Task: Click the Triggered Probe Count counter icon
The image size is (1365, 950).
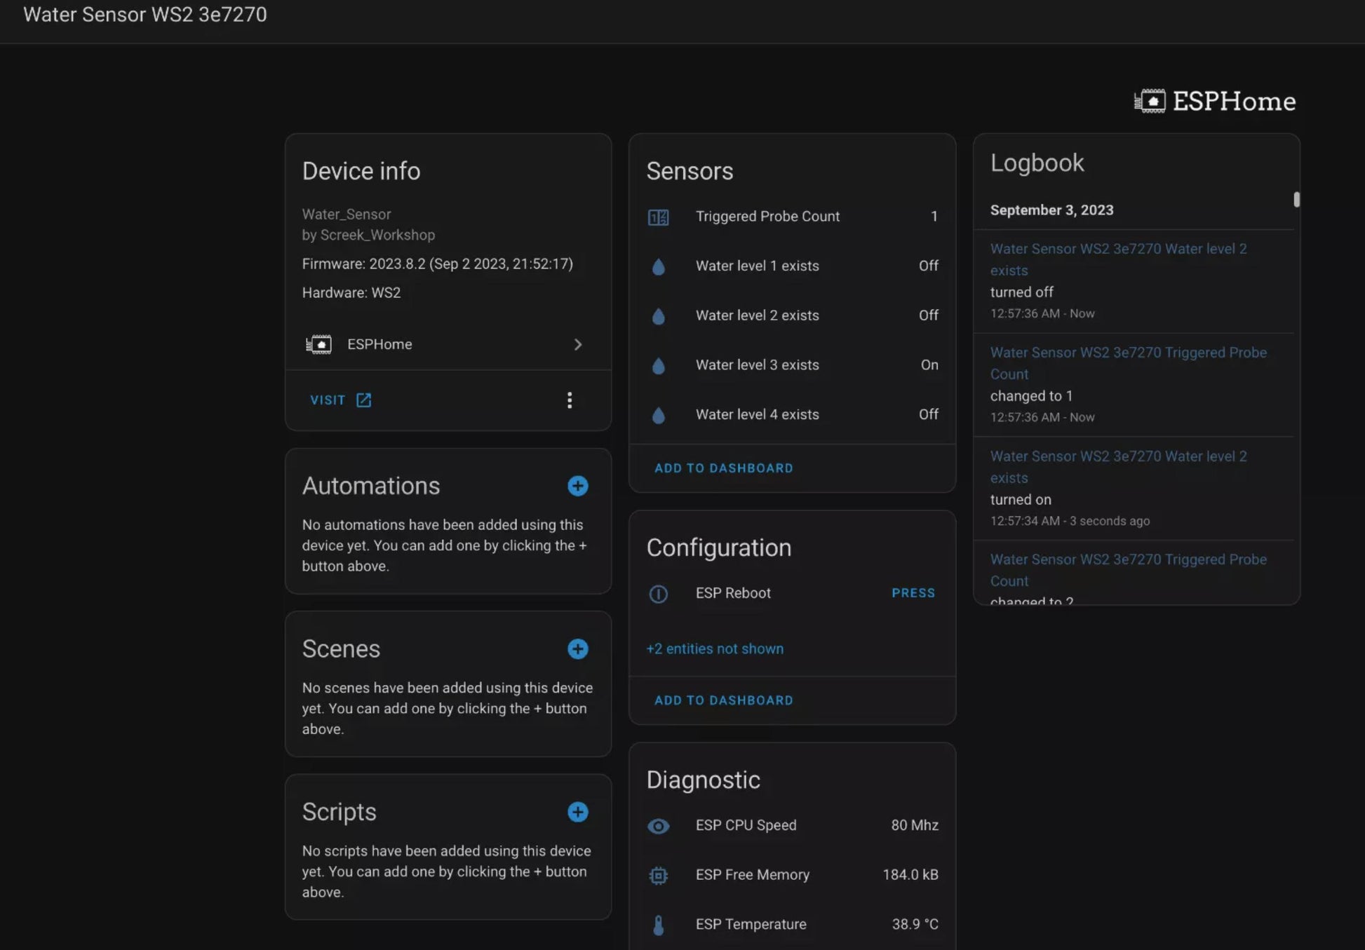Action: 658,217
